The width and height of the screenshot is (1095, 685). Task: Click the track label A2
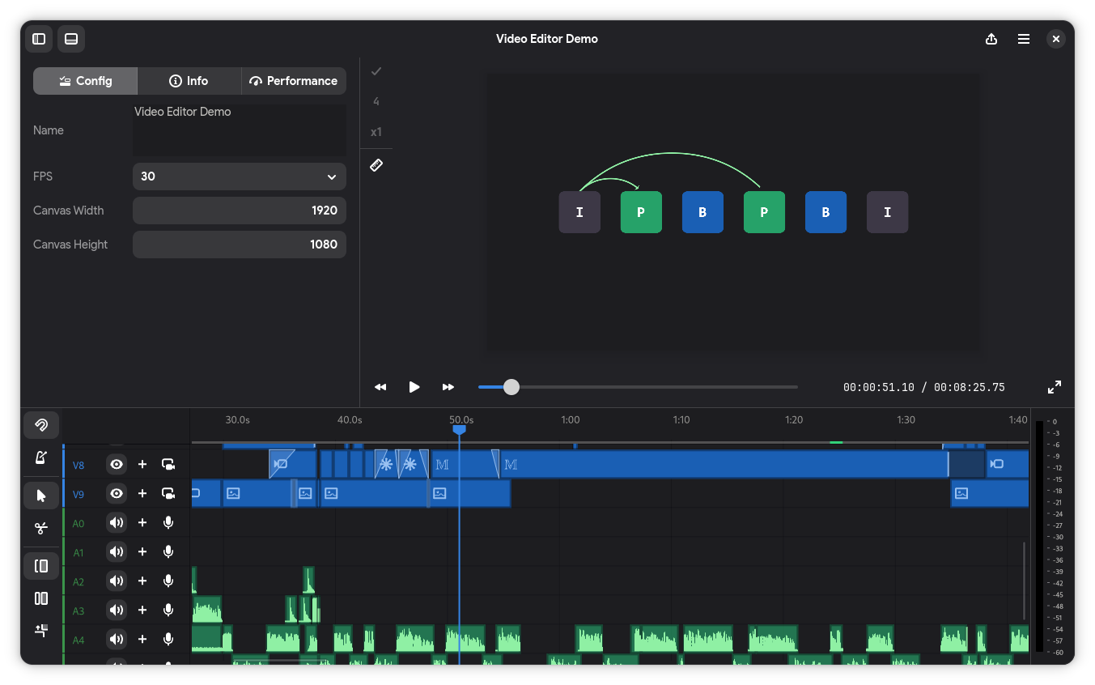(79, 582)
